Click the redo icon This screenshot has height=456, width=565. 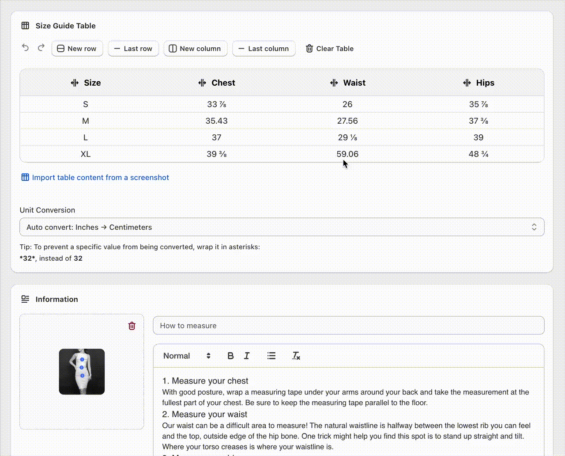click(x=41, y=47)
